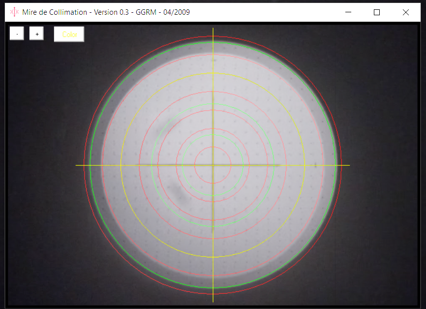The height and width of the screenshot is (309, 426).
Task: Minimize the Mire de Collimation window
Action: [x=348, y=12]
